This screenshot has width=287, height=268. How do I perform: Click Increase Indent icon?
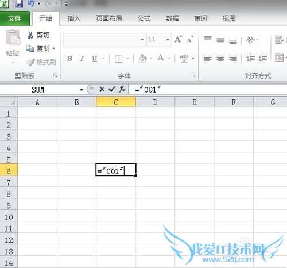pyautogui.click(x=263, y=58)
